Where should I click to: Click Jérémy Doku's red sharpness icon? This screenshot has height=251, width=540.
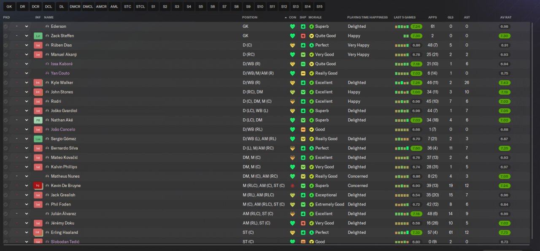[x=303, y=223]
